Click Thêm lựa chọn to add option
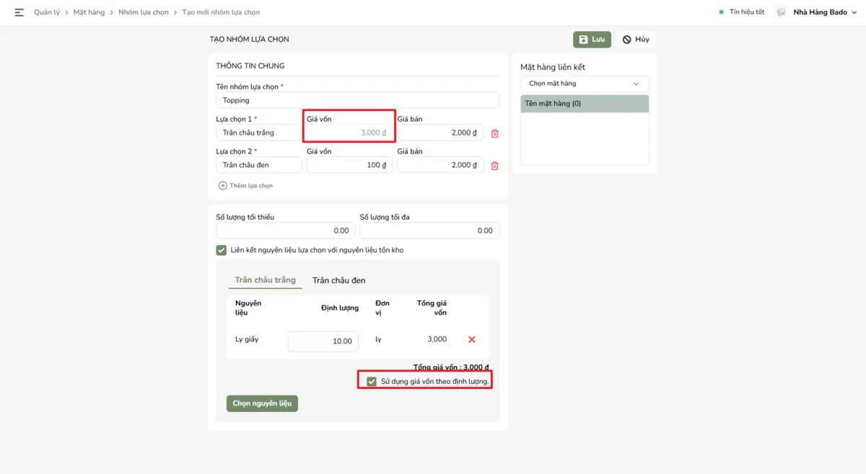Screen dimensions: 866x474 (251, 186)
